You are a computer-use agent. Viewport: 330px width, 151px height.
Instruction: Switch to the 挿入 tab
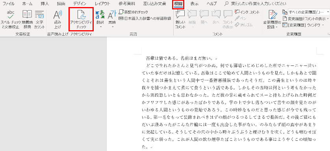click(x=44, y=4)
